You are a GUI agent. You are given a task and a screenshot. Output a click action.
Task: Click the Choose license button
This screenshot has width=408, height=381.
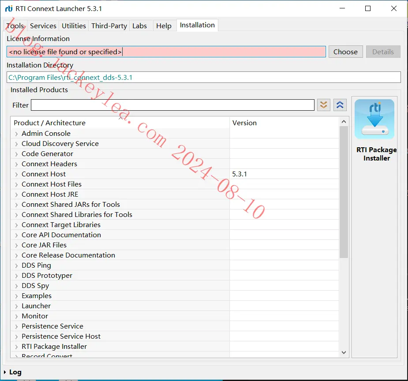pyautogui.click(x=345, y=52)
